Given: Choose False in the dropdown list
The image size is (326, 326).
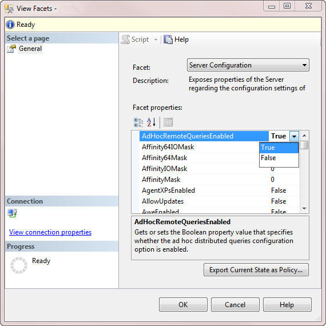Looking at the screenshot, I should click(x=279, y=158).
